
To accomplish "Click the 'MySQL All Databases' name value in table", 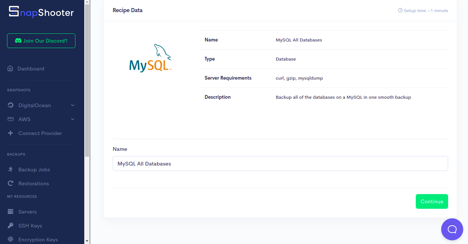I will (x=299, y=40).
